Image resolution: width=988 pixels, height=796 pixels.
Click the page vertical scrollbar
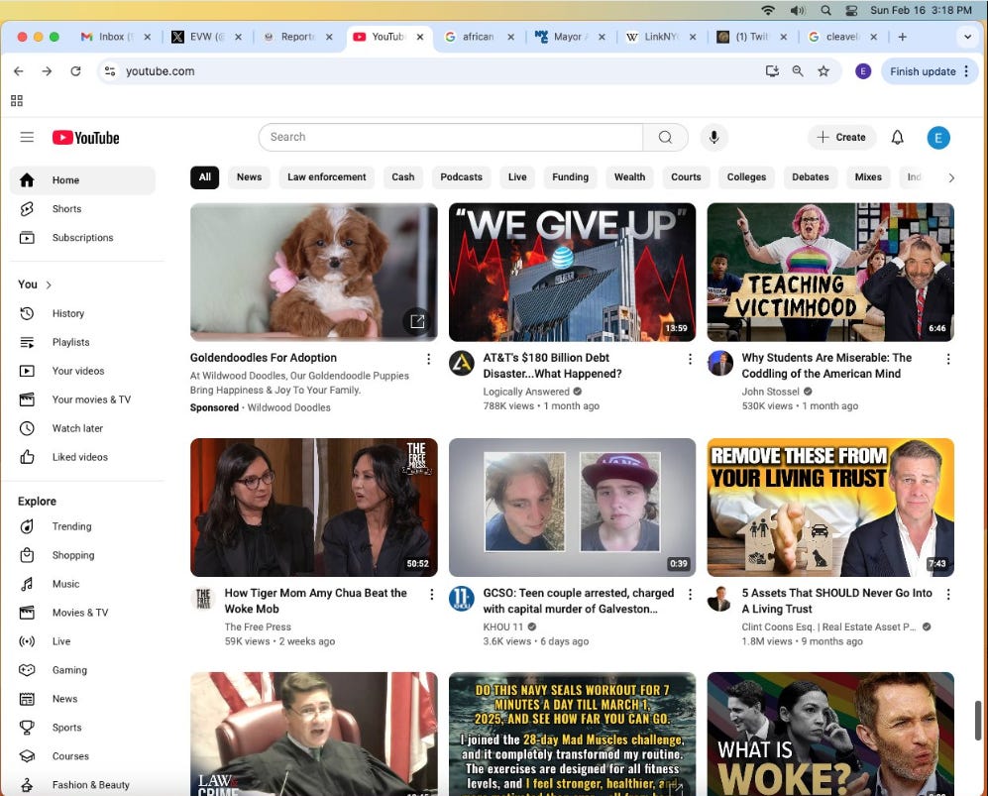(977, 721)
